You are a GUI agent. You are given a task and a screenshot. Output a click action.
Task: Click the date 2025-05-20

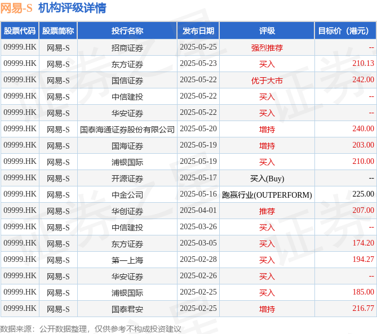(198, 129)
